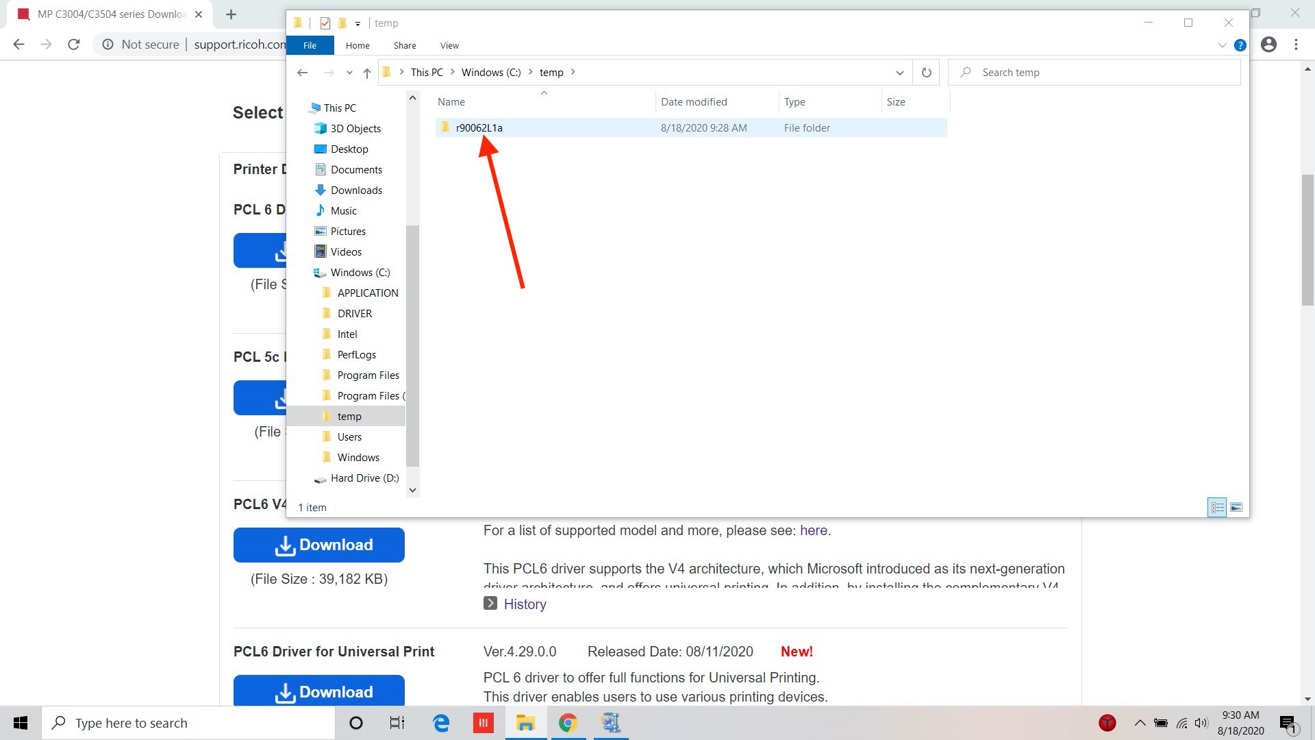1315x740 pixels.
Task: Open the File menu in Explorer
Action: point(310,45)
